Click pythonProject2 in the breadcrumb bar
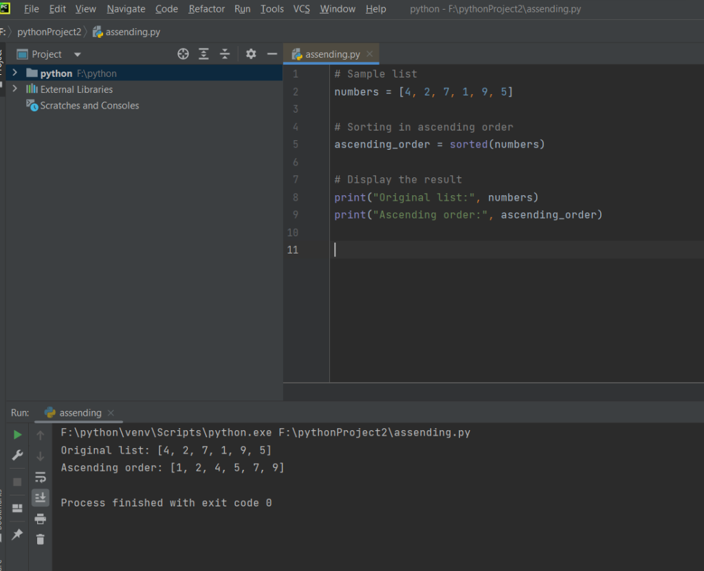 pos(49,32)
